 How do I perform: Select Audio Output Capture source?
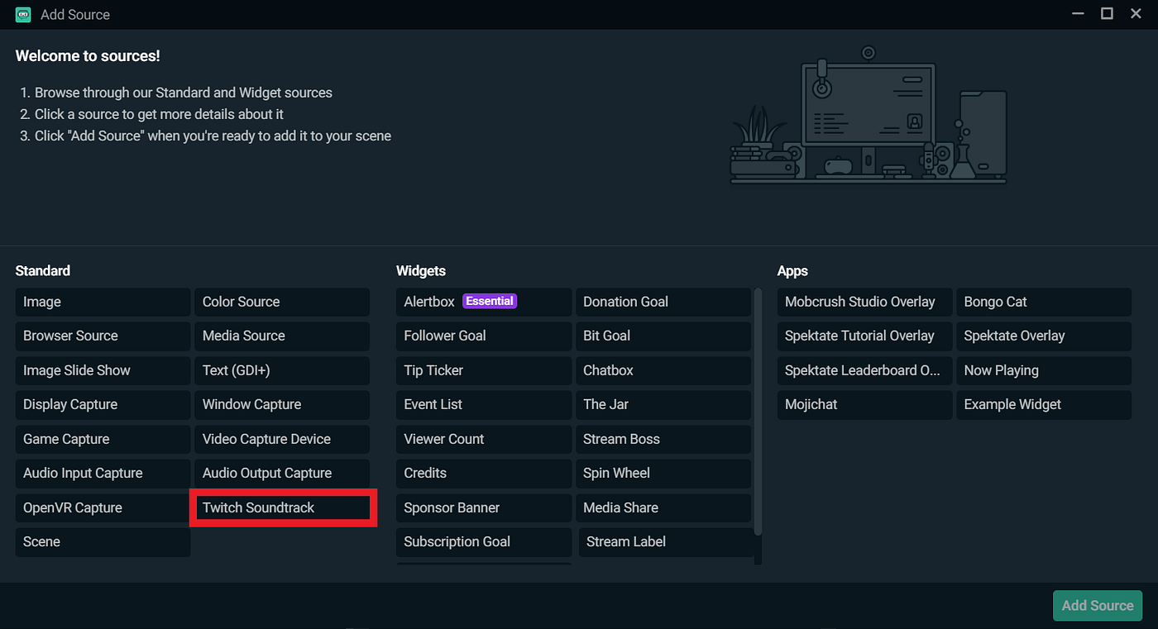point(282,473)
